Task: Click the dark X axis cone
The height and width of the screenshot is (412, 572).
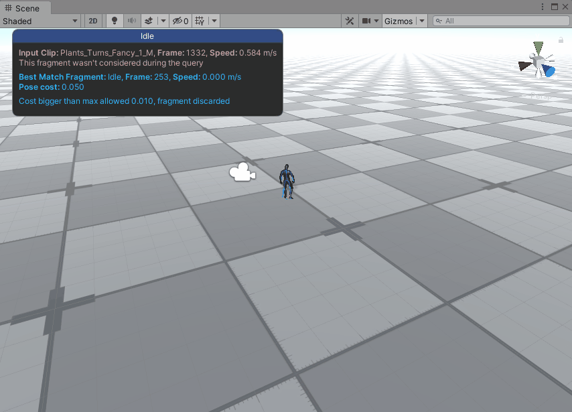Action: click(525, 66)
